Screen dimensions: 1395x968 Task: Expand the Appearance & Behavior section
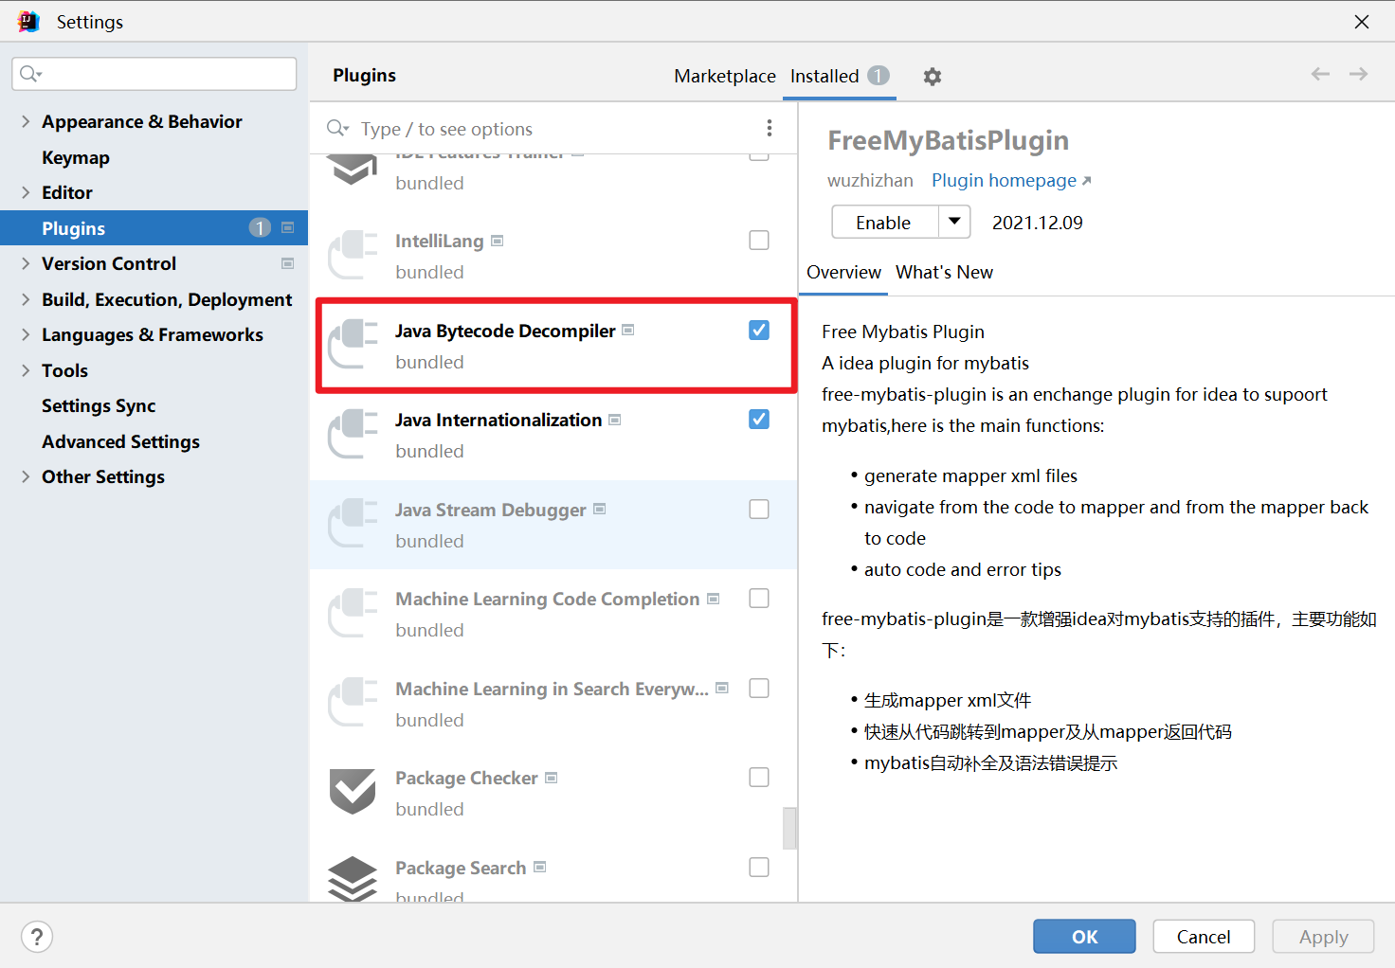26,121
